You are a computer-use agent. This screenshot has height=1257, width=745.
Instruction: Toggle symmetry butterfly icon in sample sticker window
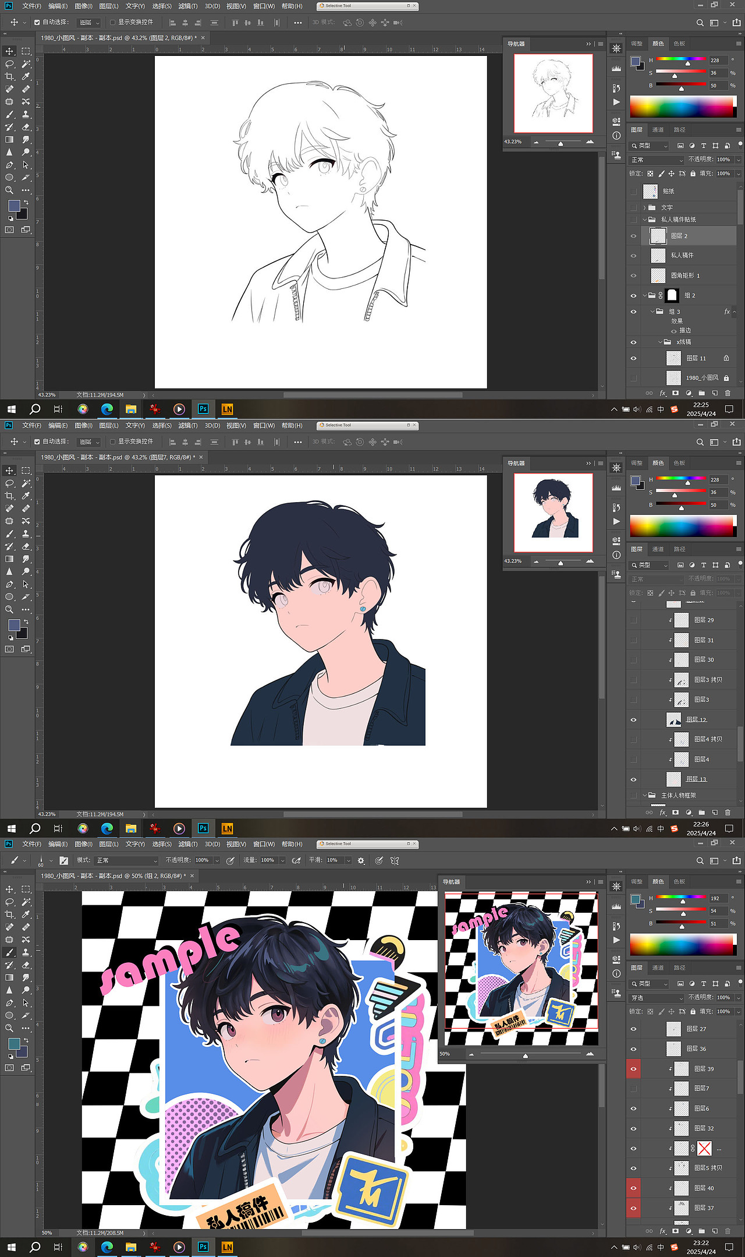[395, 860]
